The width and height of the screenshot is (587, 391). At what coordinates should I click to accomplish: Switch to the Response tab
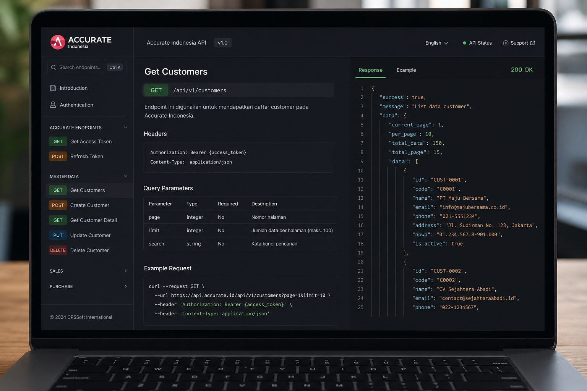tap(370, 70)
